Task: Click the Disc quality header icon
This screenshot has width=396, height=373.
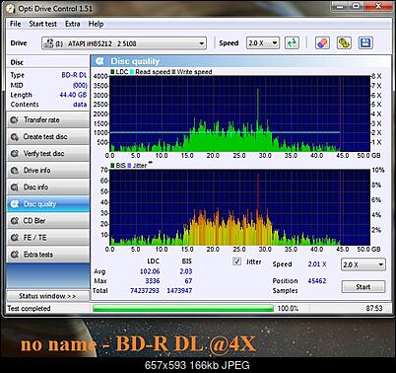Action: (x=99, y=61)
